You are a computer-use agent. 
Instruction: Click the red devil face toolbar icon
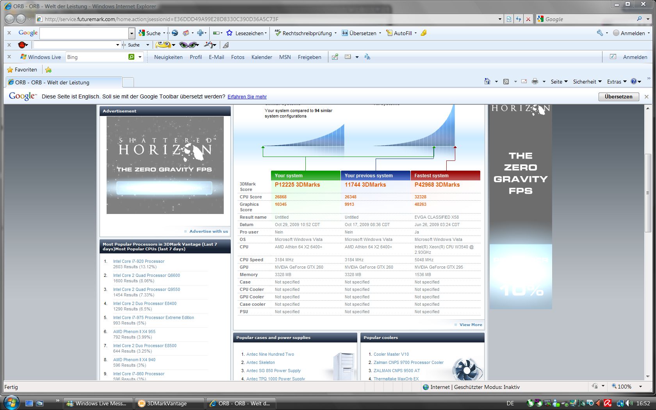[x=23, y=45]
